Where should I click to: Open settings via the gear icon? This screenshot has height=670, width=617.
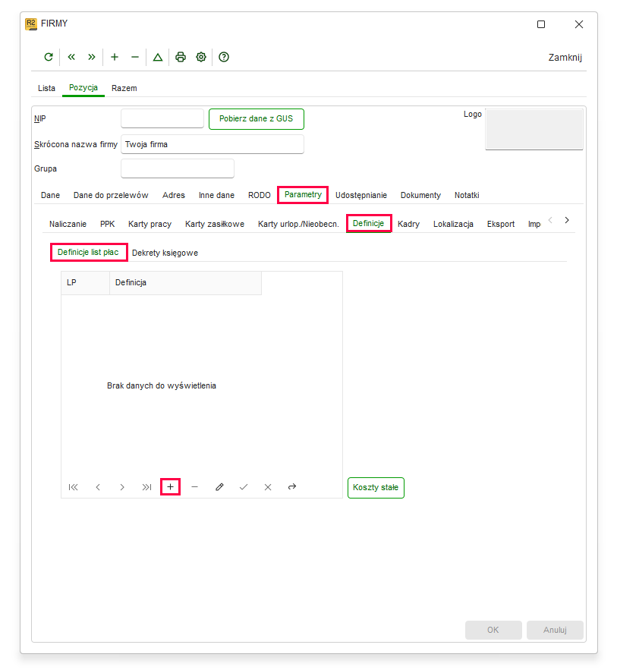(x=201, y=57)
